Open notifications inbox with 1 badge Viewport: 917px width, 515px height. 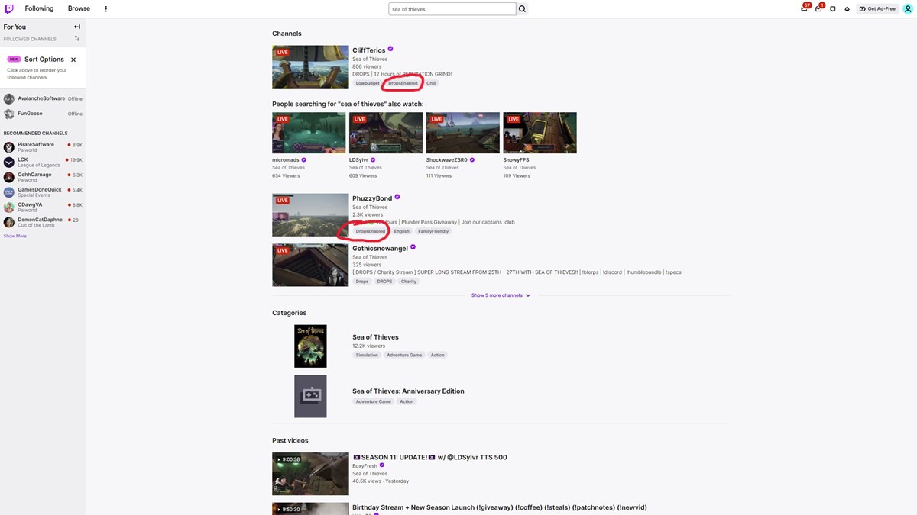tap(818, 8)
